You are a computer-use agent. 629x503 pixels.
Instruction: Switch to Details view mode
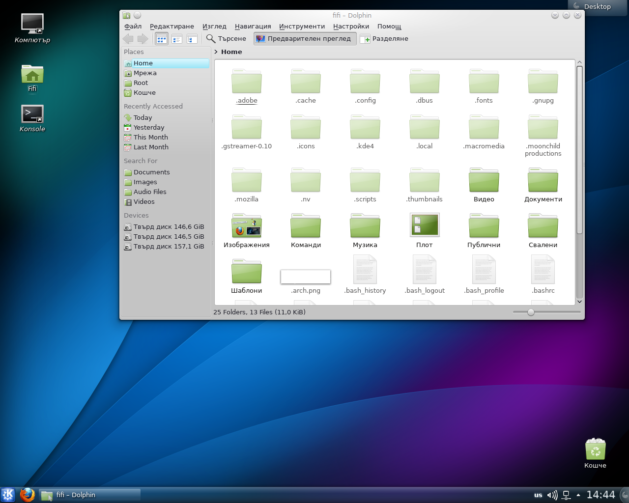[x=177, y=39]
